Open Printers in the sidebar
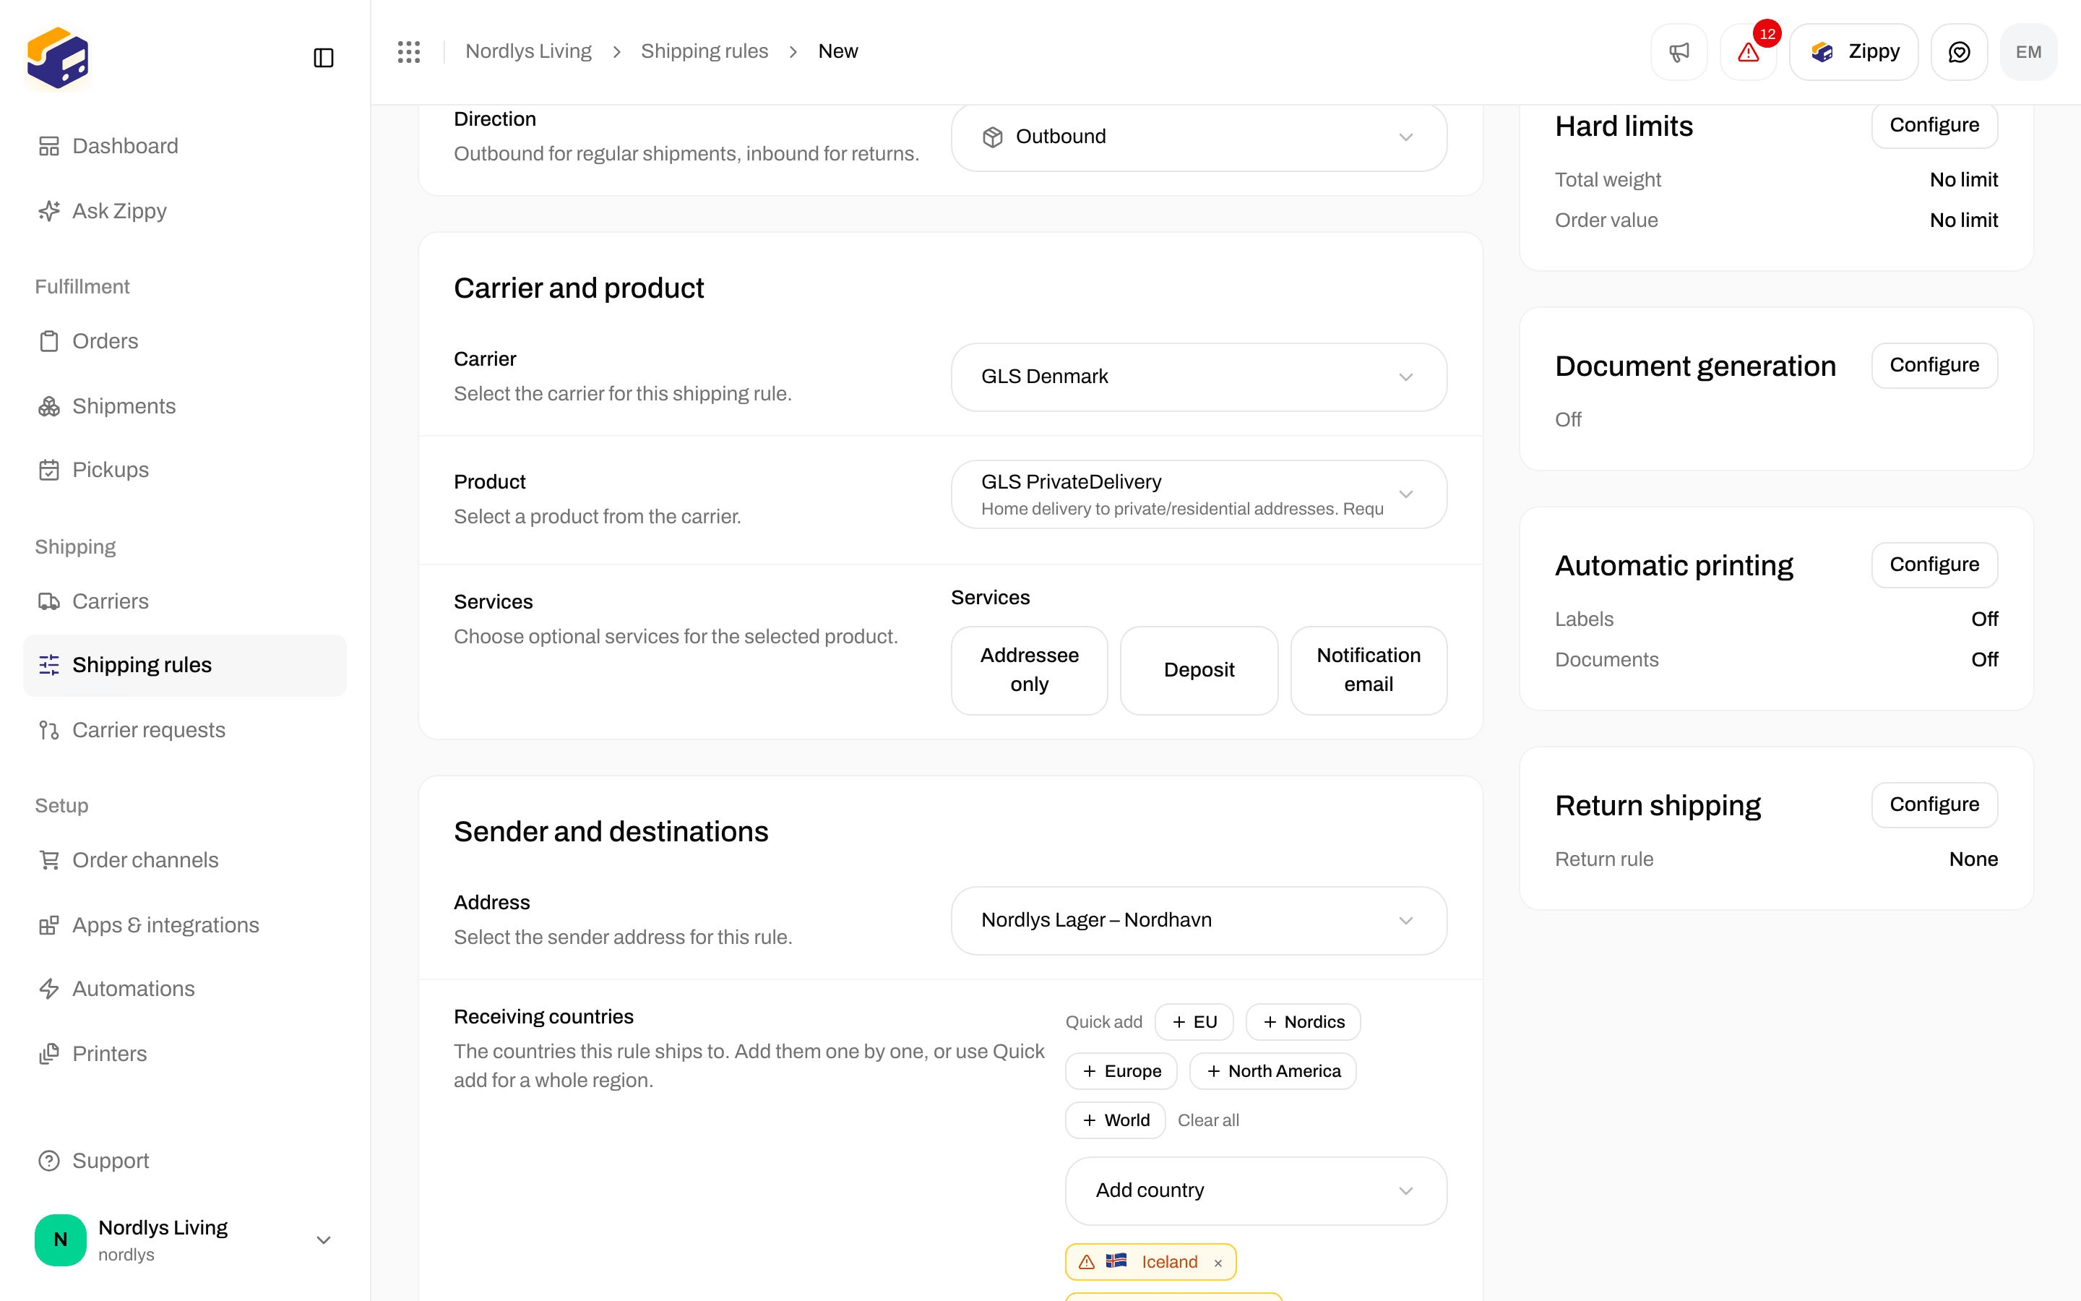The width and height of the screenshot is (2081, 1301). (185, 1054)
